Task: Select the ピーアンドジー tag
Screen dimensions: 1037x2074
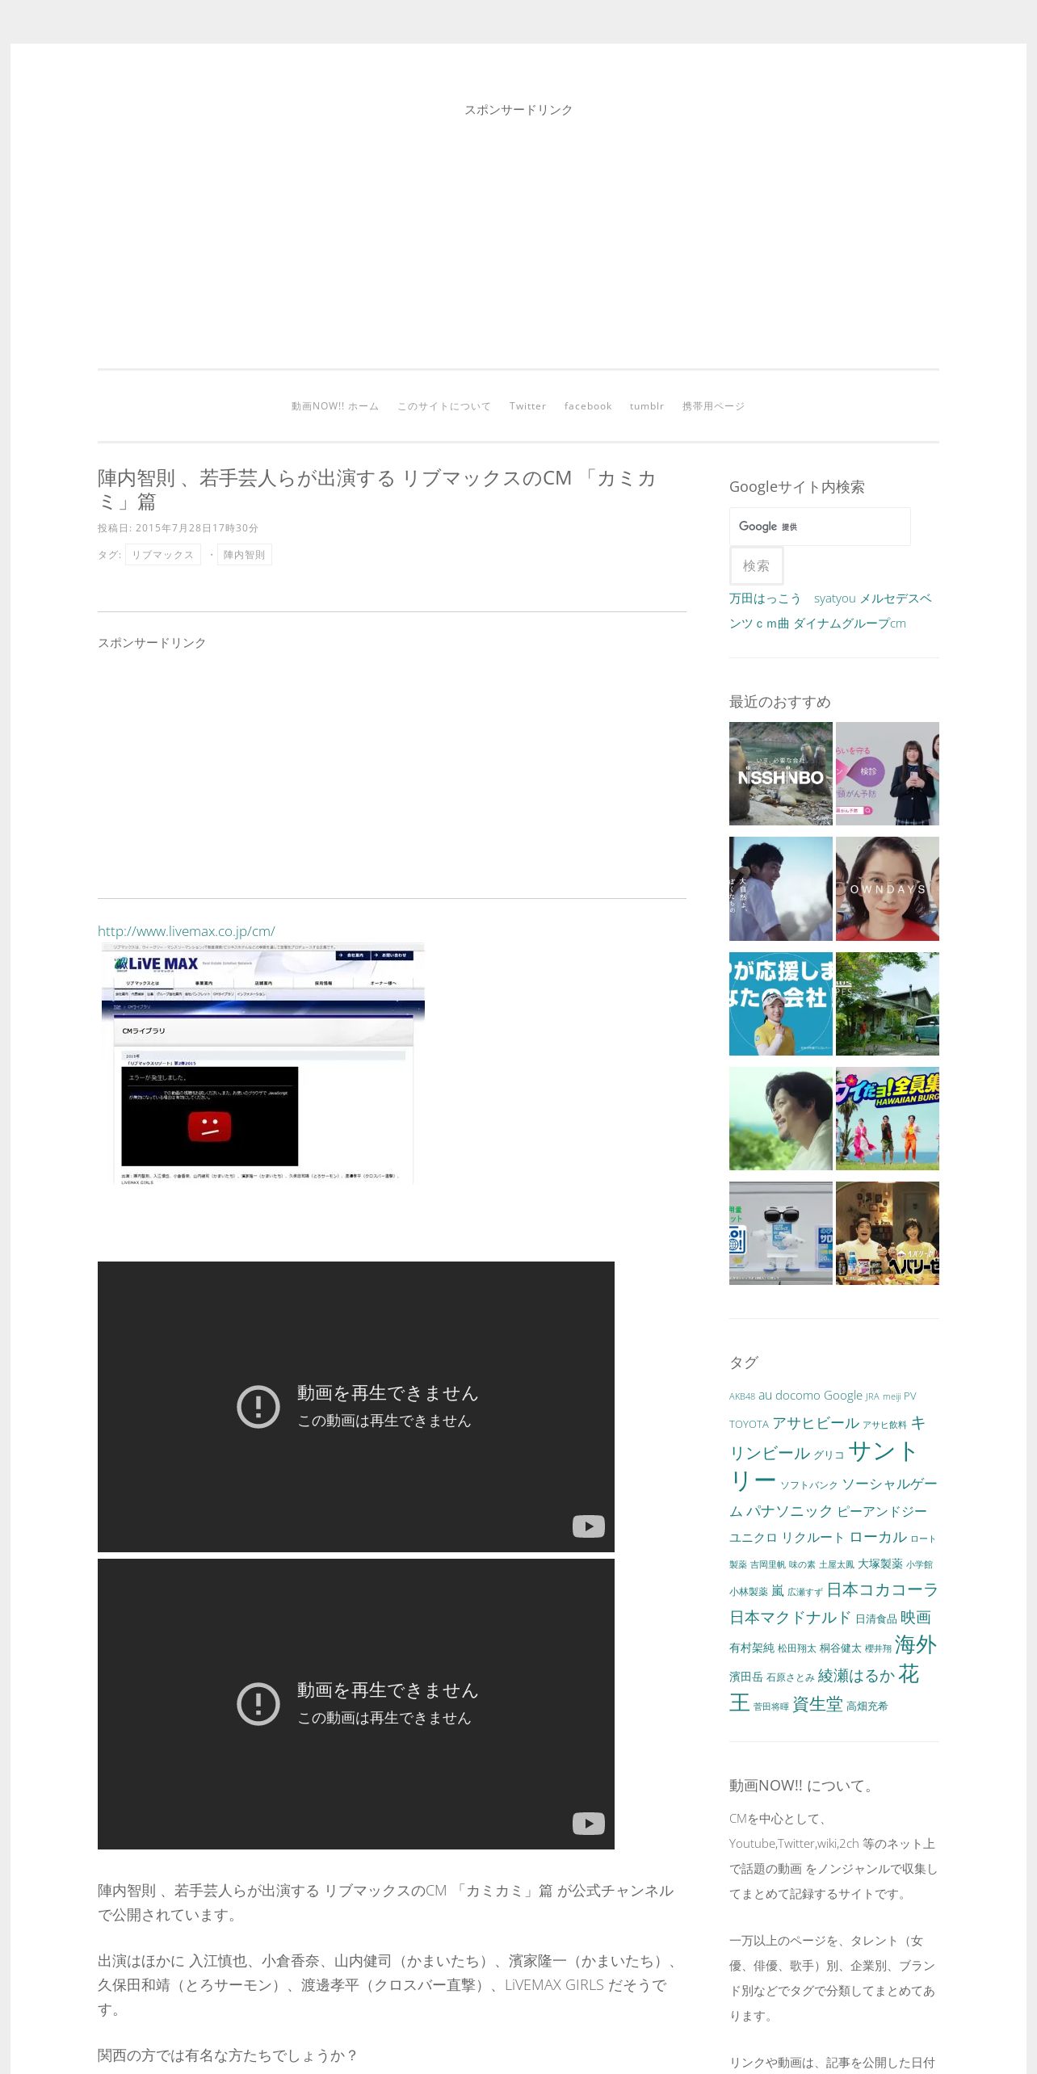Action: (x=882, y=1511)
